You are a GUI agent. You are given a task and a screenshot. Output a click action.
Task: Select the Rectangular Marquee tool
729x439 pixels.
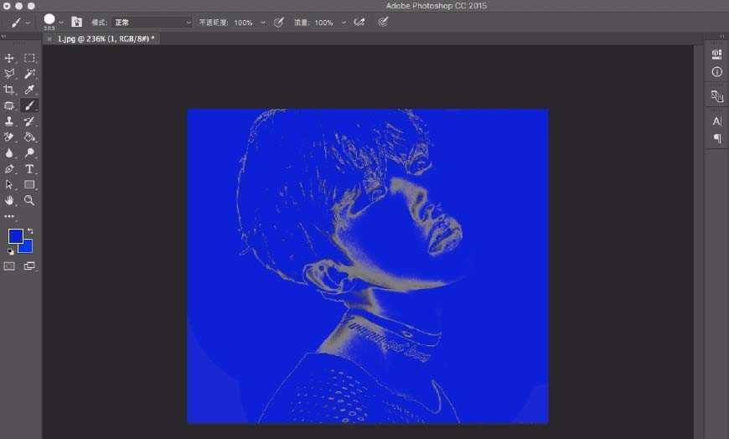coord(29,58)
